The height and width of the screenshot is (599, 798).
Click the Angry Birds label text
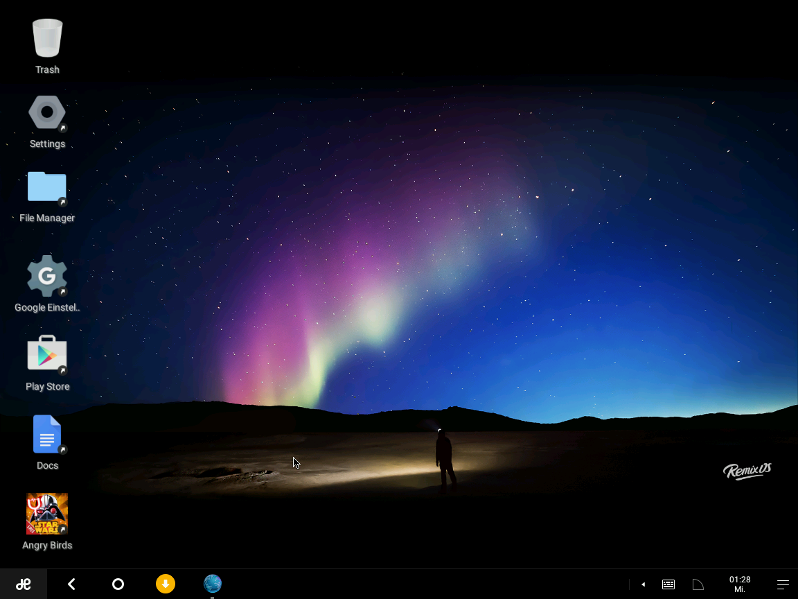click(x=47, y=545)
